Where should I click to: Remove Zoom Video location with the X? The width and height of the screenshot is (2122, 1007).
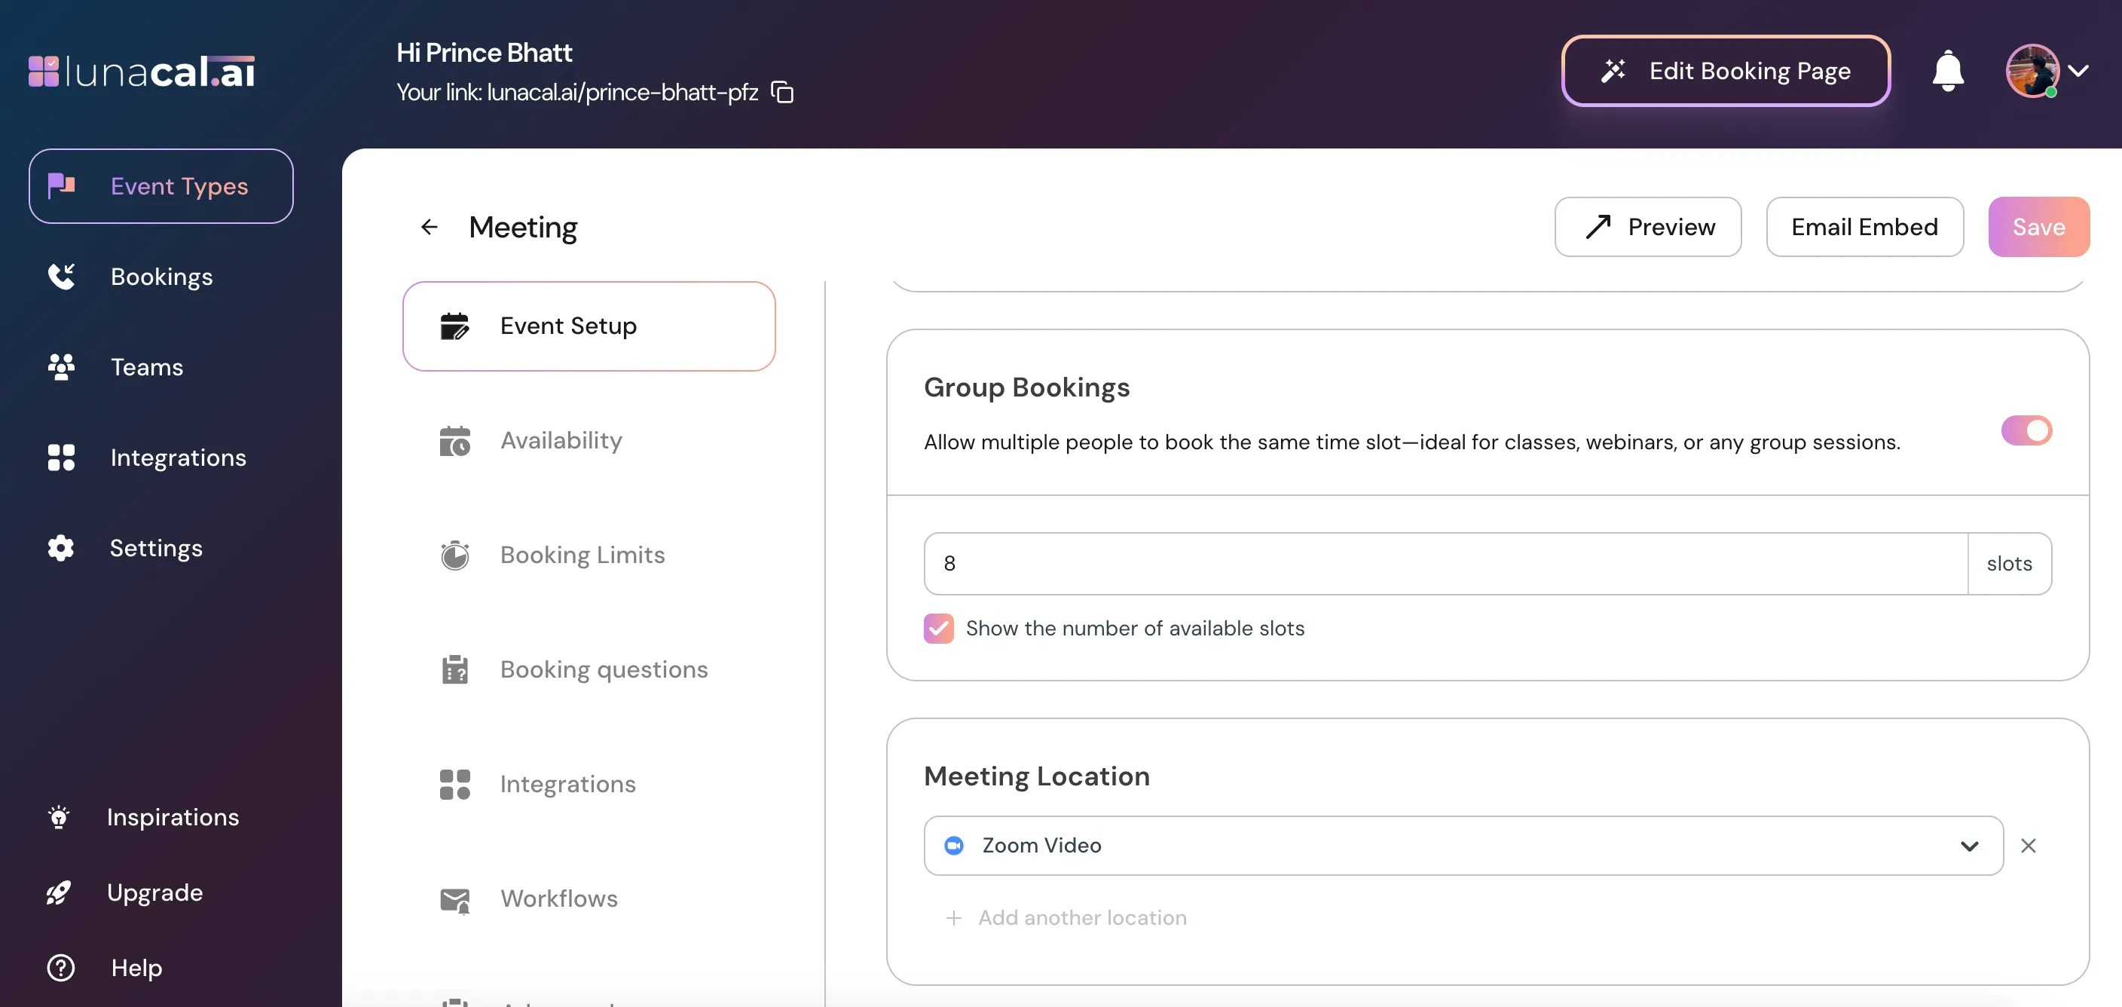[2028, 846]
